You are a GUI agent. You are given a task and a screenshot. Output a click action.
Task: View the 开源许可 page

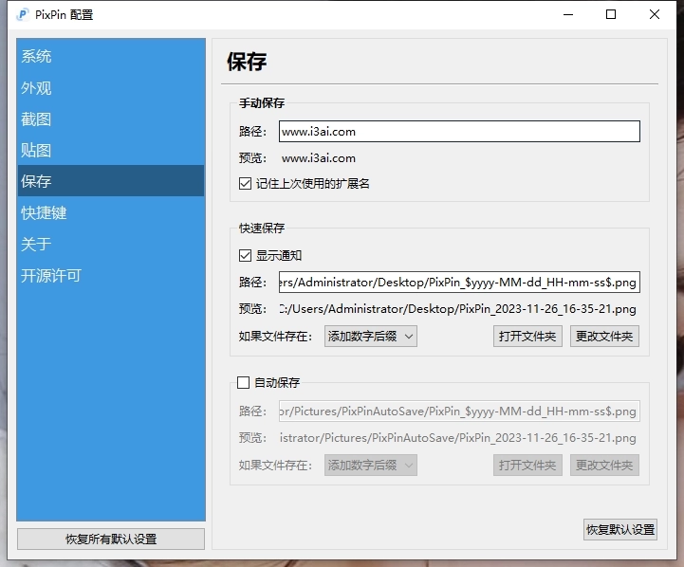click(x=110, y=275)
